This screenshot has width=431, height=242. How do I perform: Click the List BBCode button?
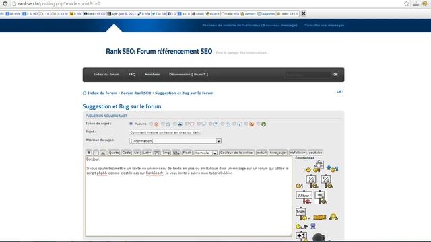[x=137, y=153]
